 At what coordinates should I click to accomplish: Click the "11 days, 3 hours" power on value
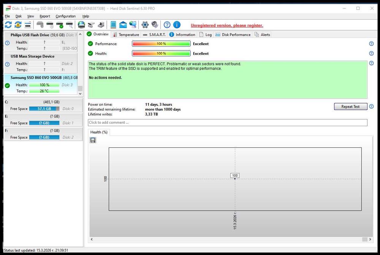coord(158,105)
